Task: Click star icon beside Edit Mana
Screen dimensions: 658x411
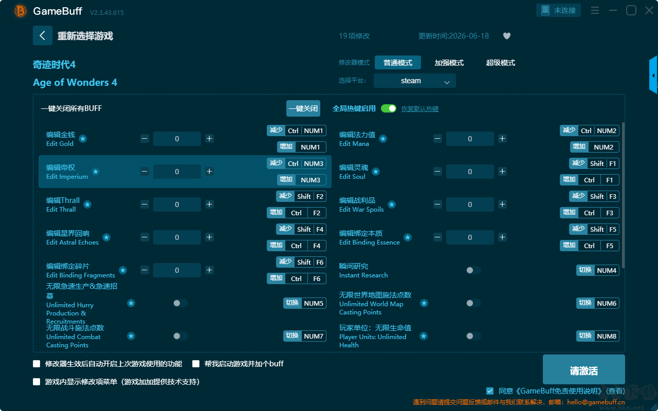Action: [383, 139]
